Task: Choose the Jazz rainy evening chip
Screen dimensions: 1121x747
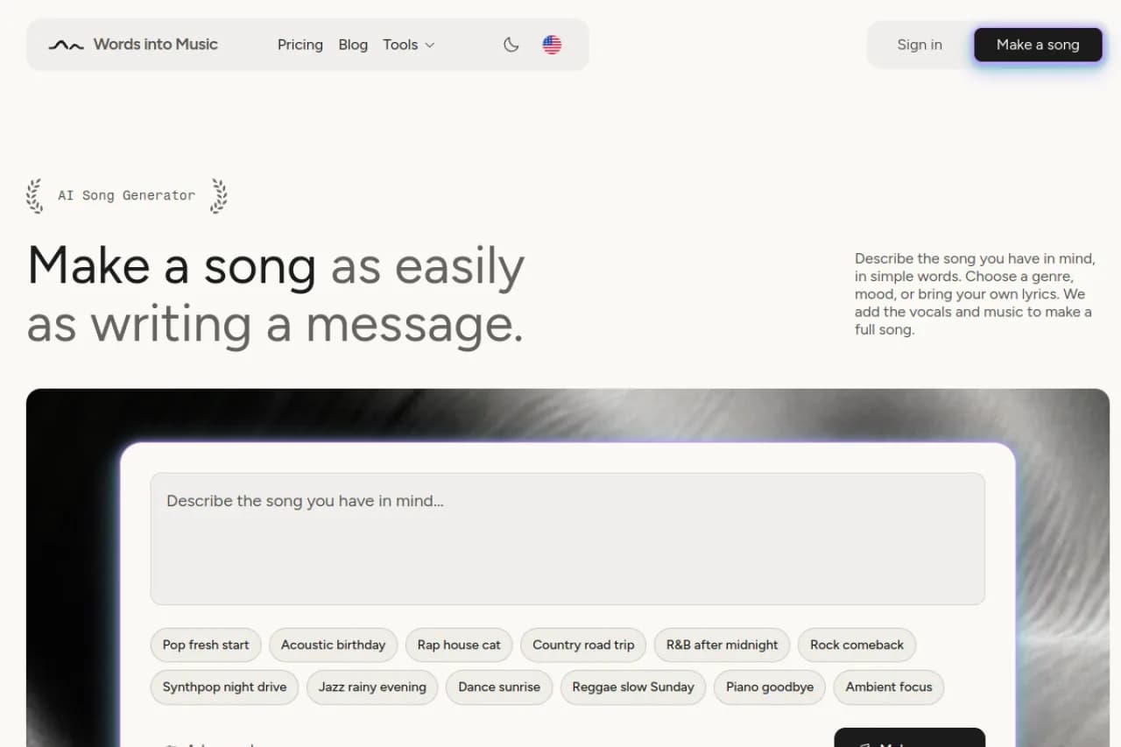Action: coord(372,687)
